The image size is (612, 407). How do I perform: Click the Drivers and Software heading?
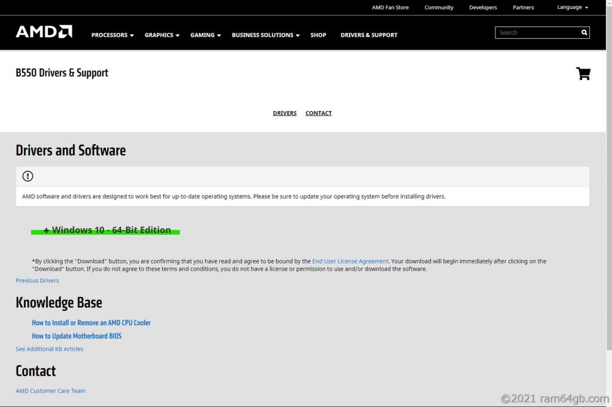pyautogui.click(x=71, y=150)
